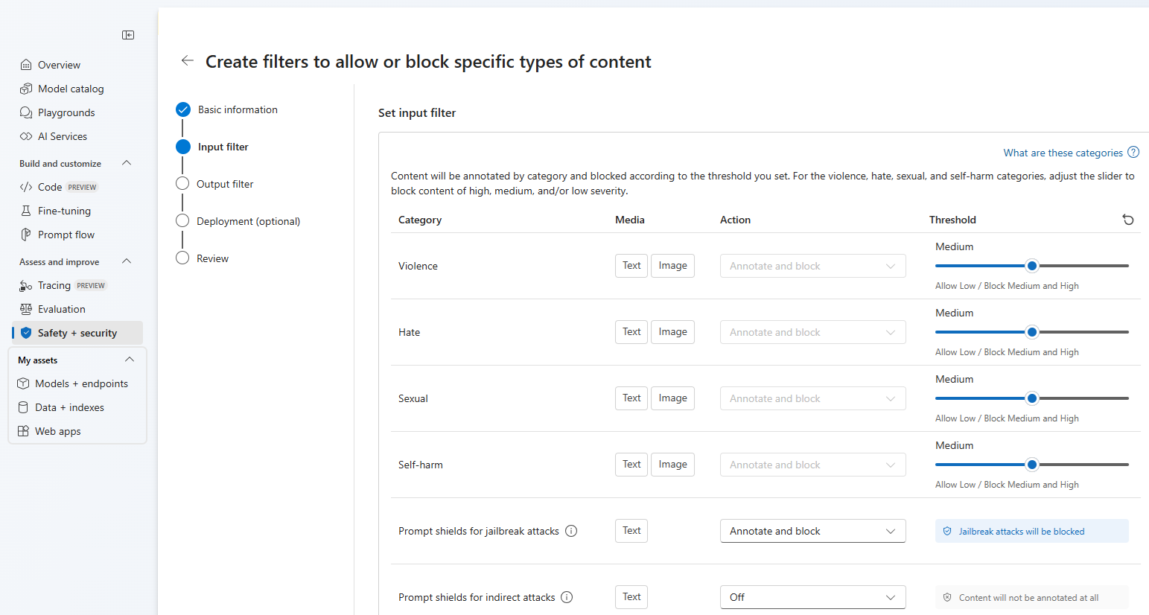The height and width of the screenshot is (615, 1149).
Task: Navigate to Models + endpoints
Action: coord(81,383)
